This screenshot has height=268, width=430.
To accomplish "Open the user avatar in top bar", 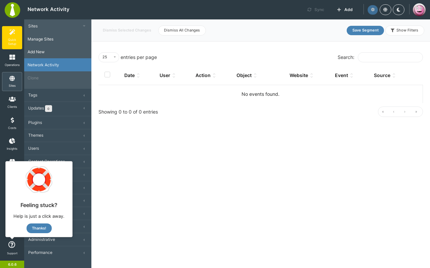I will click(419, 10).
